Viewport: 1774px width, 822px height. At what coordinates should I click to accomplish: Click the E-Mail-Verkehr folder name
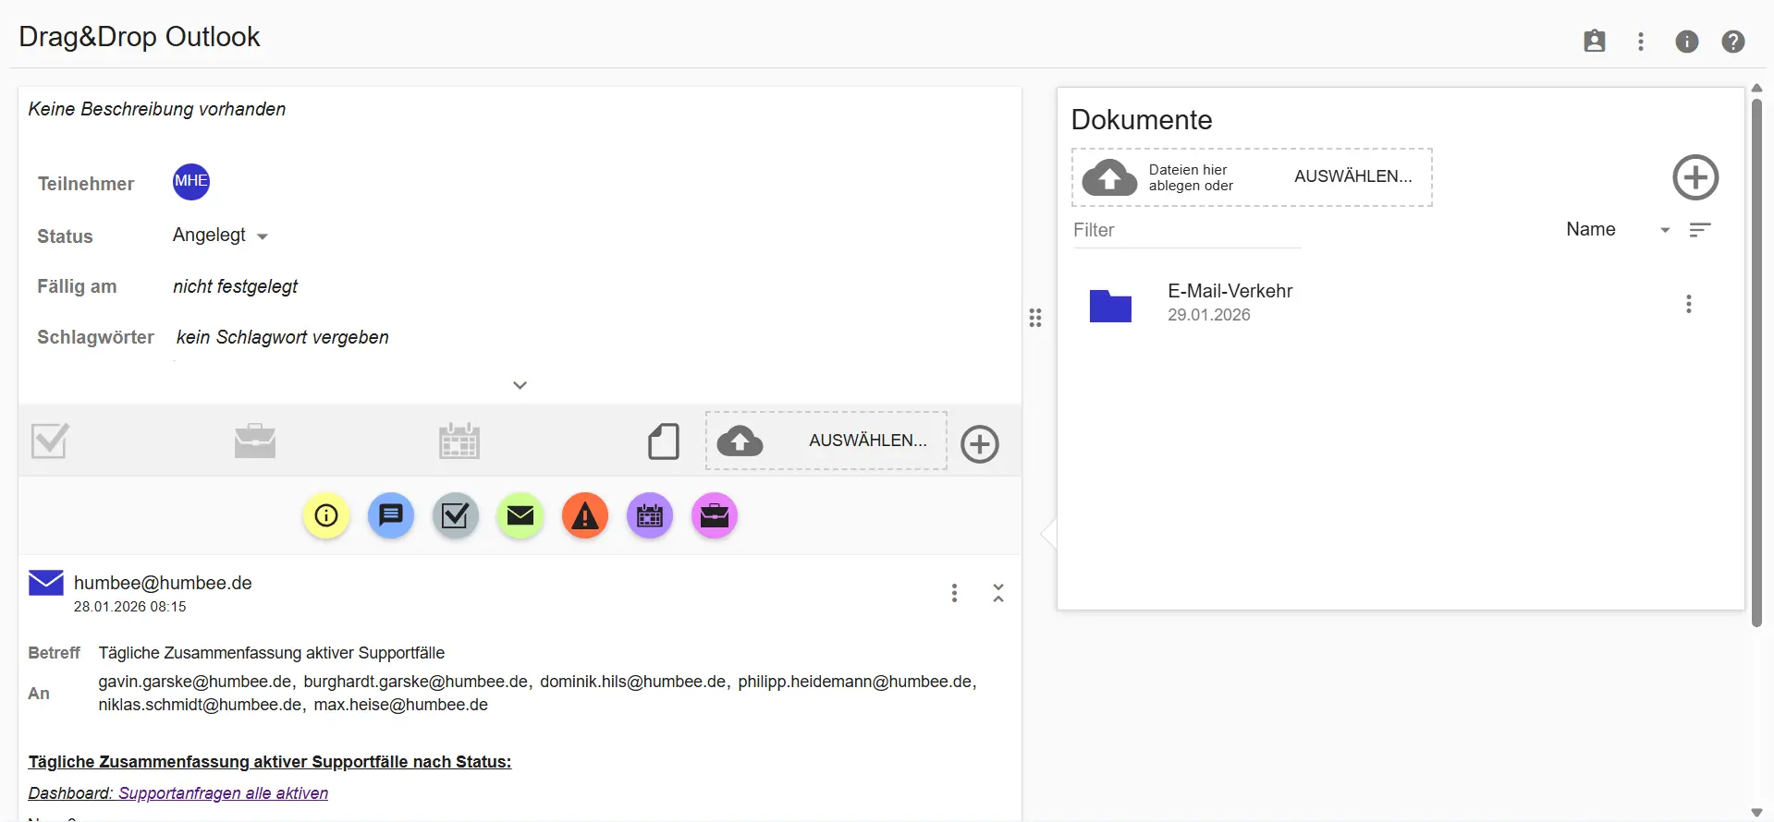pyautogui.click(x=1230, y=291)
